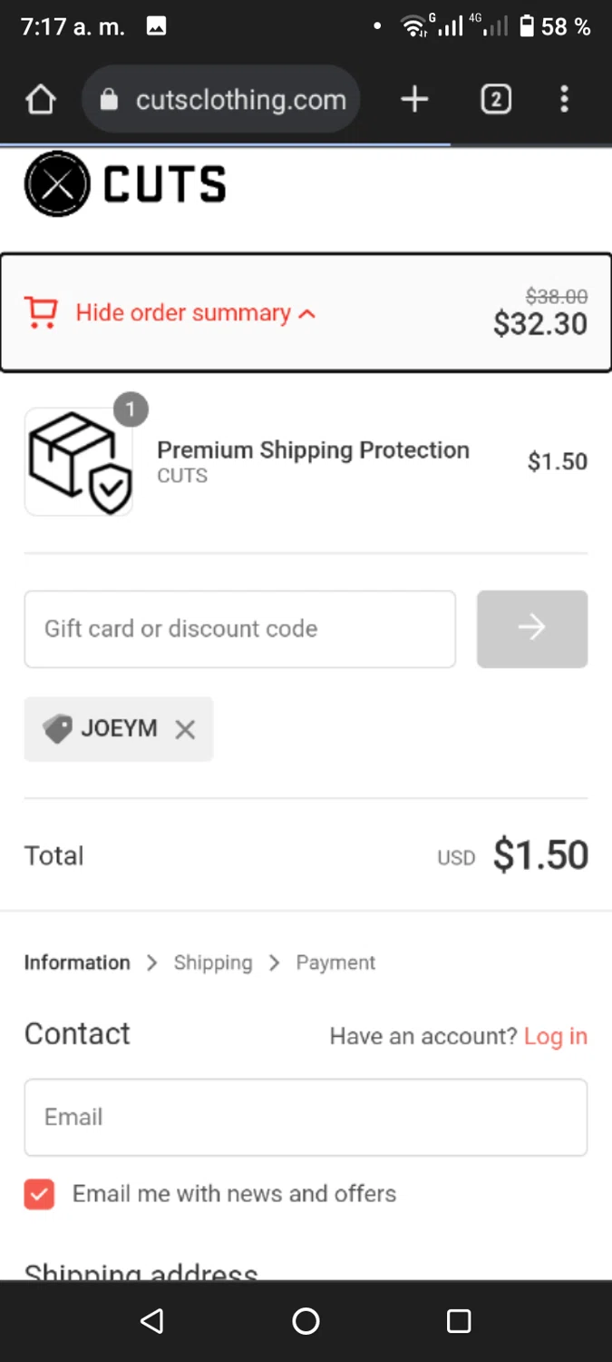Go to the Shipping breadcrumb step

[213, 962]
